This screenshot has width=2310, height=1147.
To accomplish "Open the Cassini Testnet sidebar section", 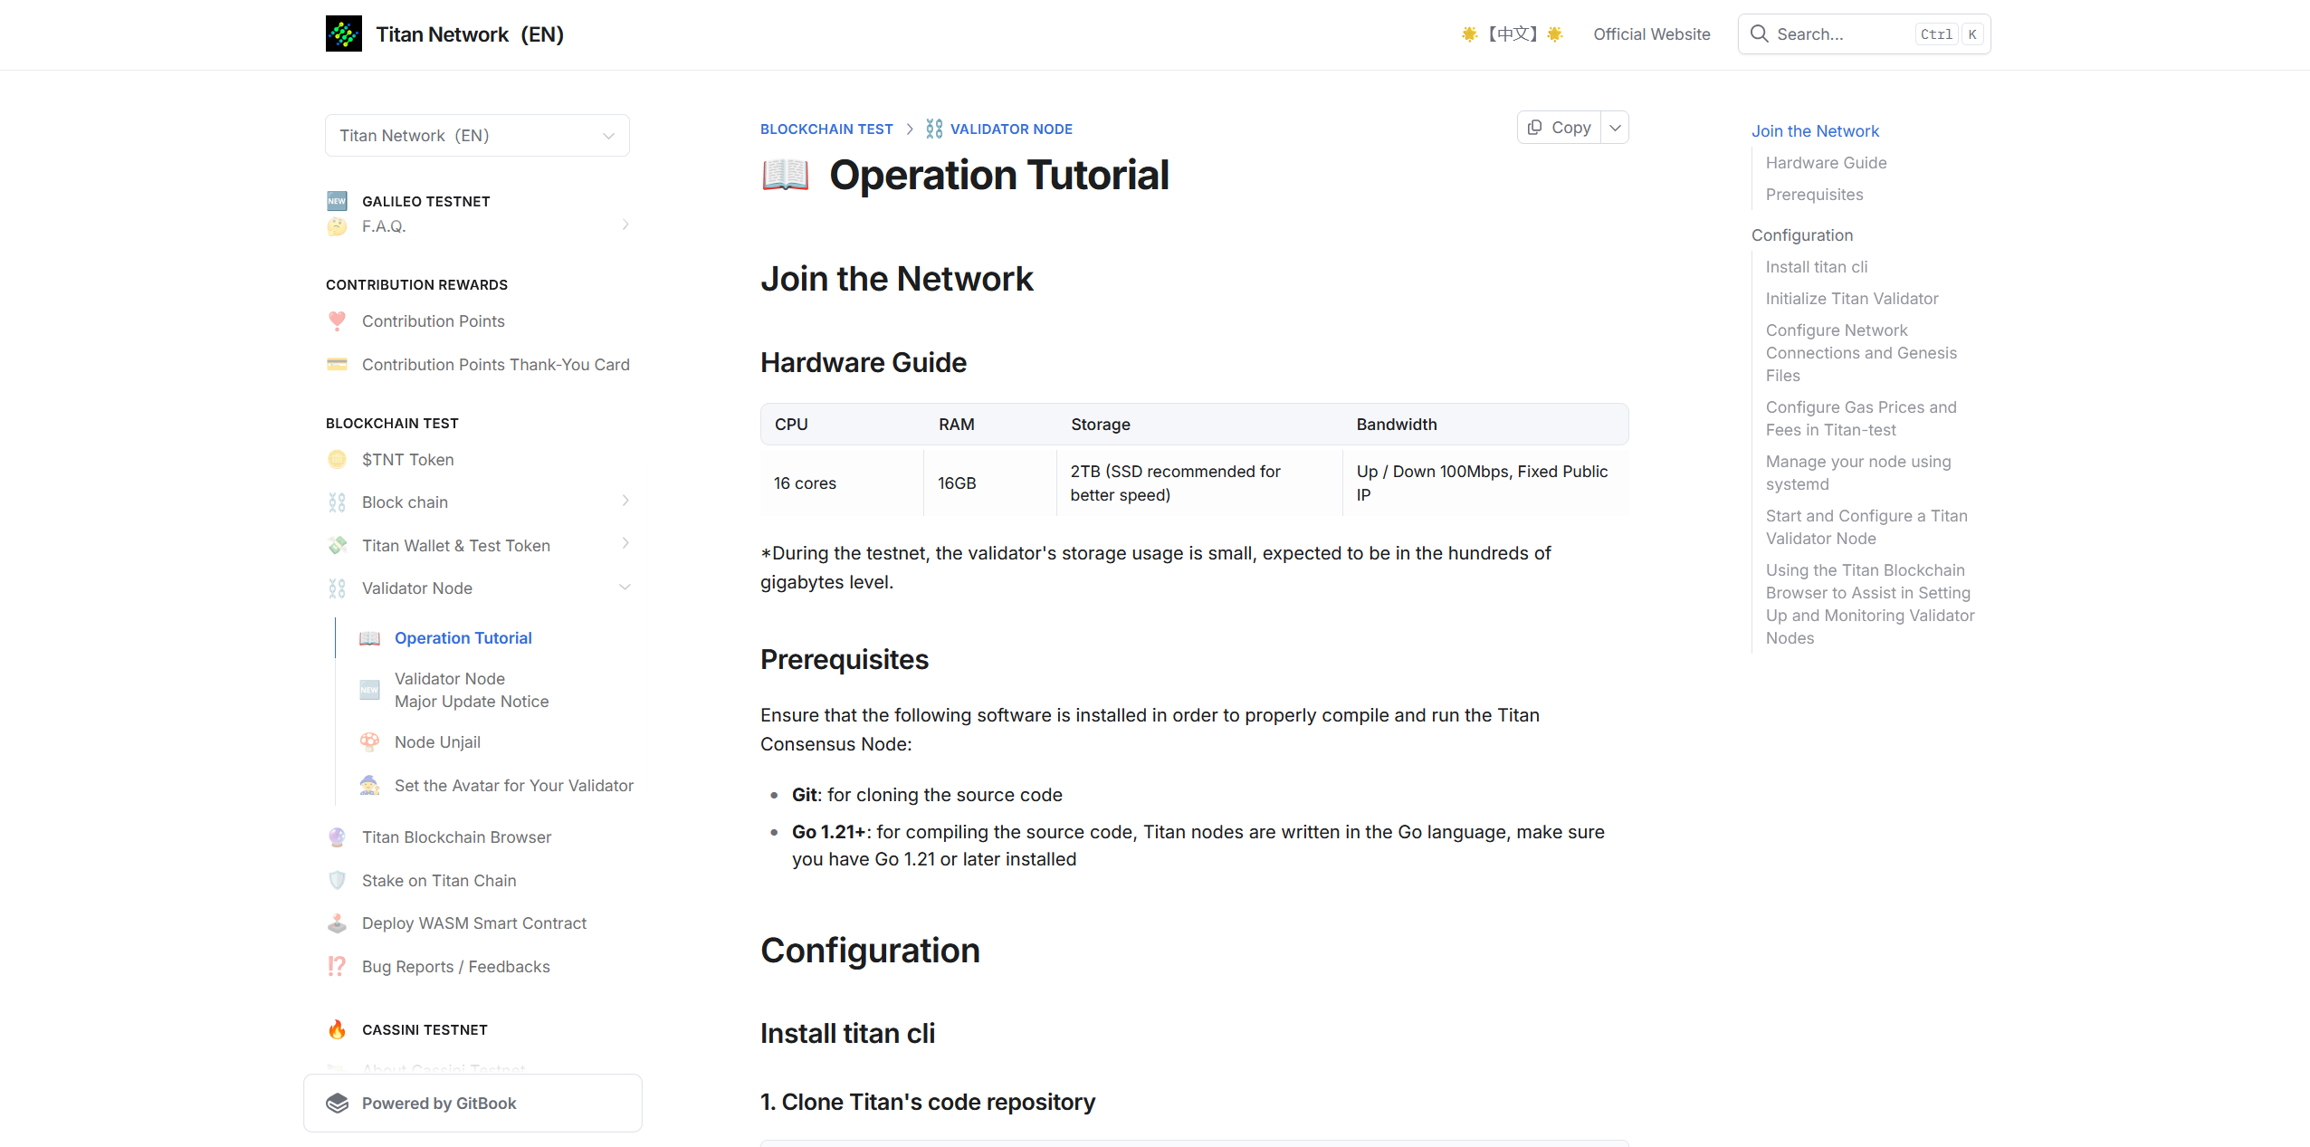I will pos(425,1029).
